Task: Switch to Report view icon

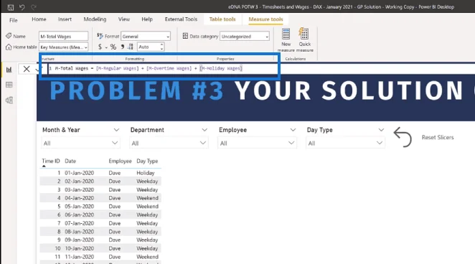Action: 9,70
